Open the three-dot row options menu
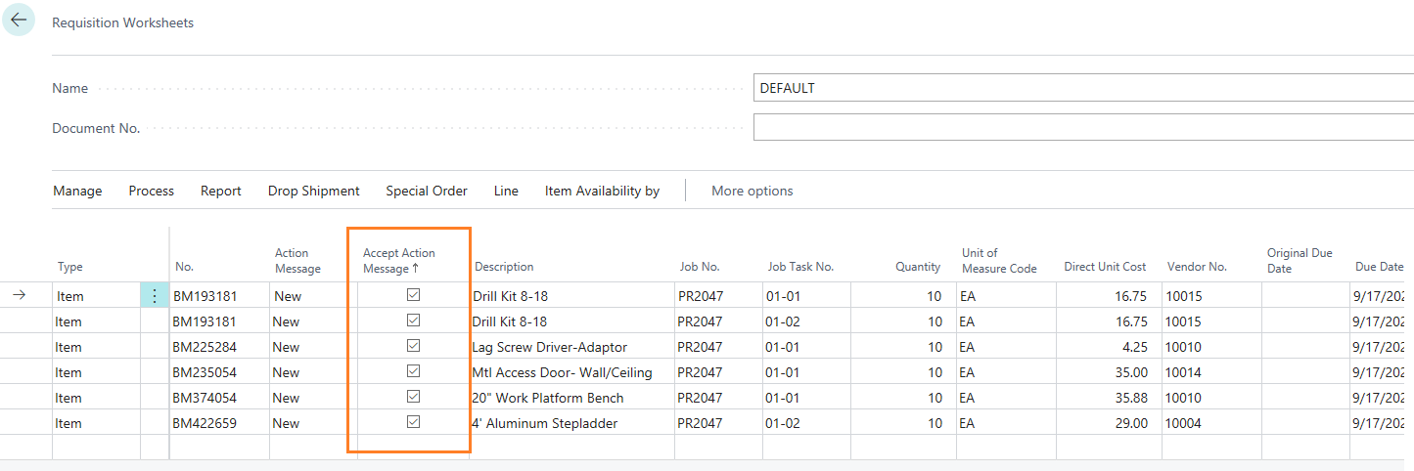 155,296
